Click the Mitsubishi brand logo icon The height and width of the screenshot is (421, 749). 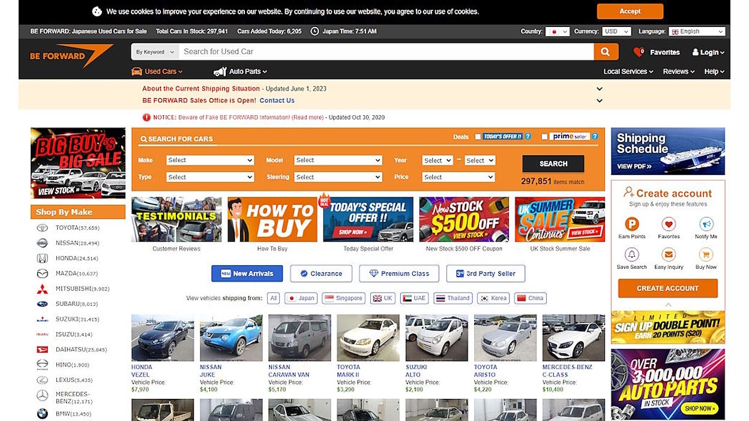42,289
